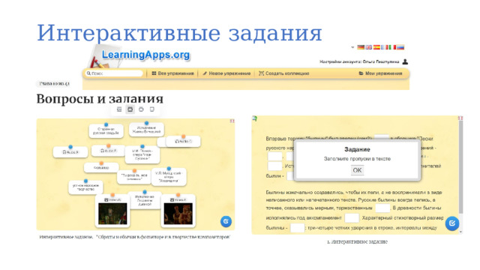The height and width of the screenshot is (270, 480).
Task: Select the 'Старинная русская свадьба' card
Action: coord(106,131)
